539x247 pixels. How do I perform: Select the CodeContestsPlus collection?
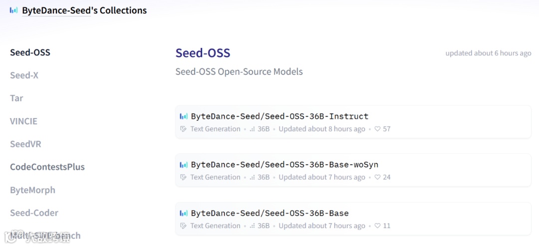tap(47, 167)
